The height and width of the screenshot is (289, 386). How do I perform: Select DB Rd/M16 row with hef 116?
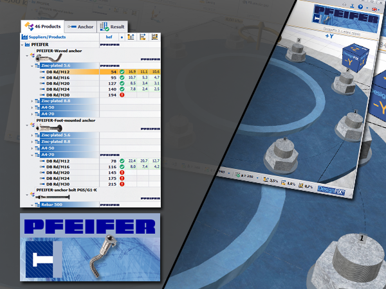point(100,167)
